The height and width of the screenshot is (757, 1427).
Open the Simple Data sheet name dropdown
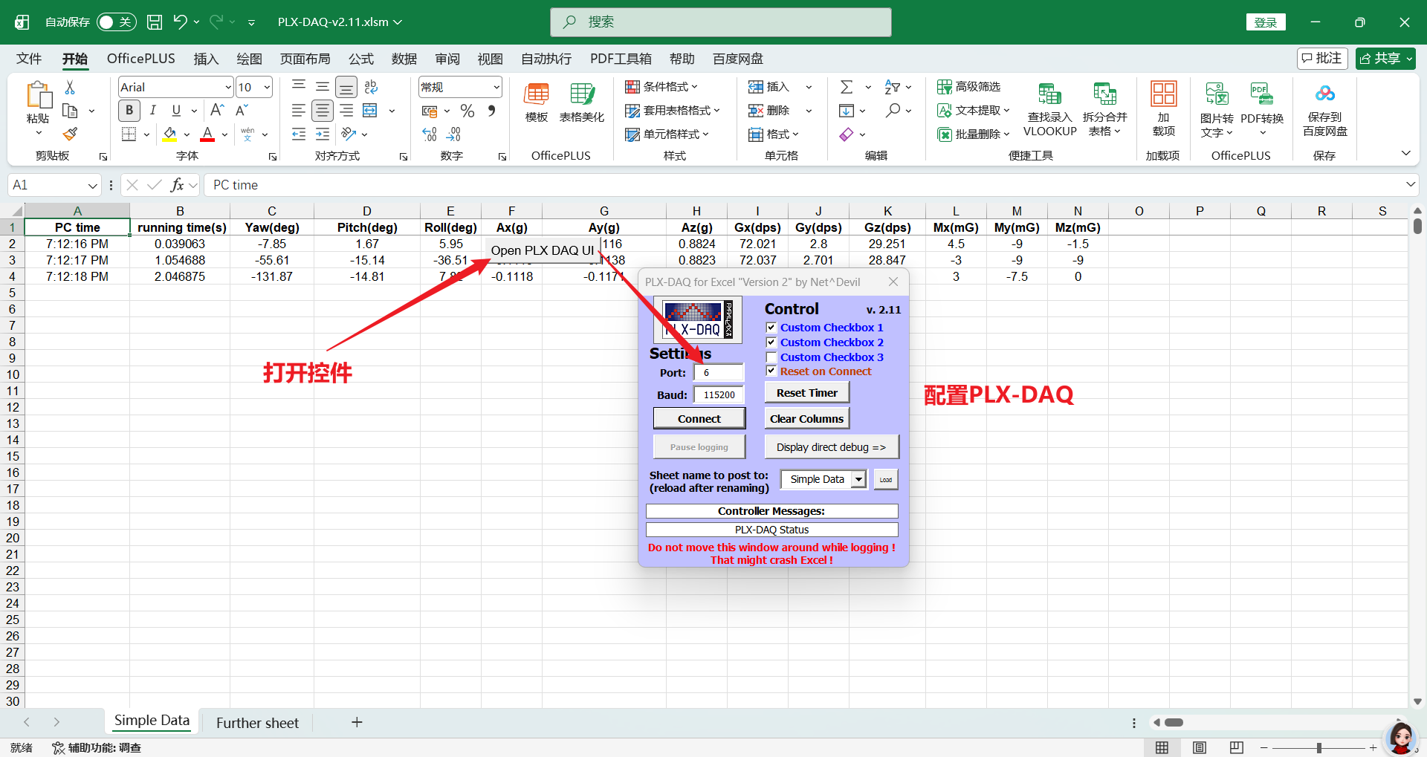859,479
